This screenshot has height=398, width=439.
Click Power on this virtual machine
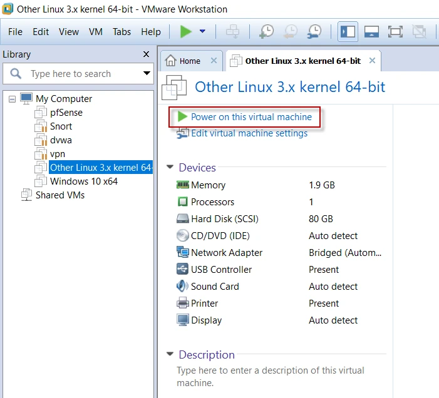pyautogui.click(x=250, y=116)
